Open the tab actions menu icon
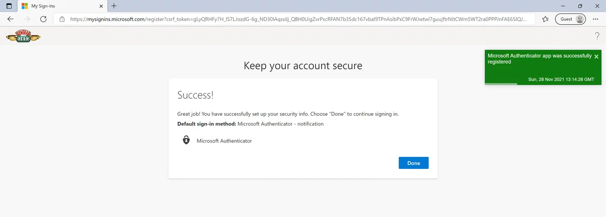This screenshot has height=217, width=606. coord(9,6)
